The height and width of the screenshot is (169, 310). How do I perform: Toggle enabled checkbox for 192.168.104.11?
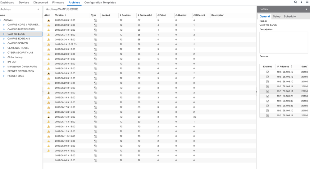tap(267, 115)
